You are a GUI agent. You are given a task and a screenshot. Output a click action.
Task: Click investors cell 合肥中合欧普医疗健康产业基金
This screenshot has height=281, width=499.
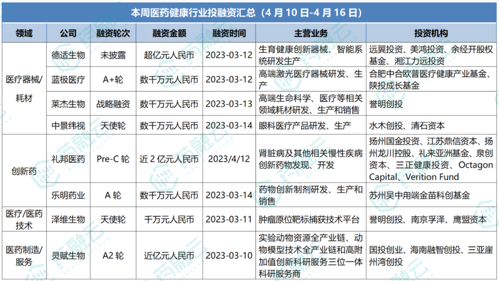tap(431, 79)
